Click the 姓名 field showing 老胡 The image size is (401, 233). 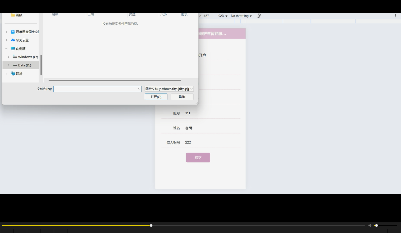[x=213, y=128]
